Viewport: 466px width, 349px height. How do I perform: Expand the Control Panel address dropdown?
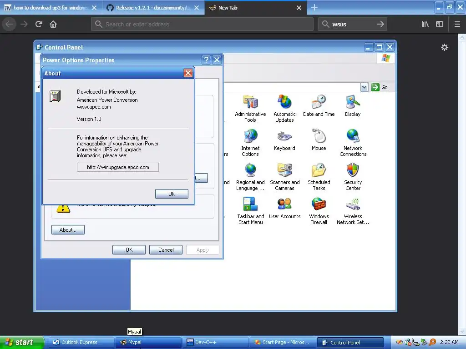(x=364, y=87)
